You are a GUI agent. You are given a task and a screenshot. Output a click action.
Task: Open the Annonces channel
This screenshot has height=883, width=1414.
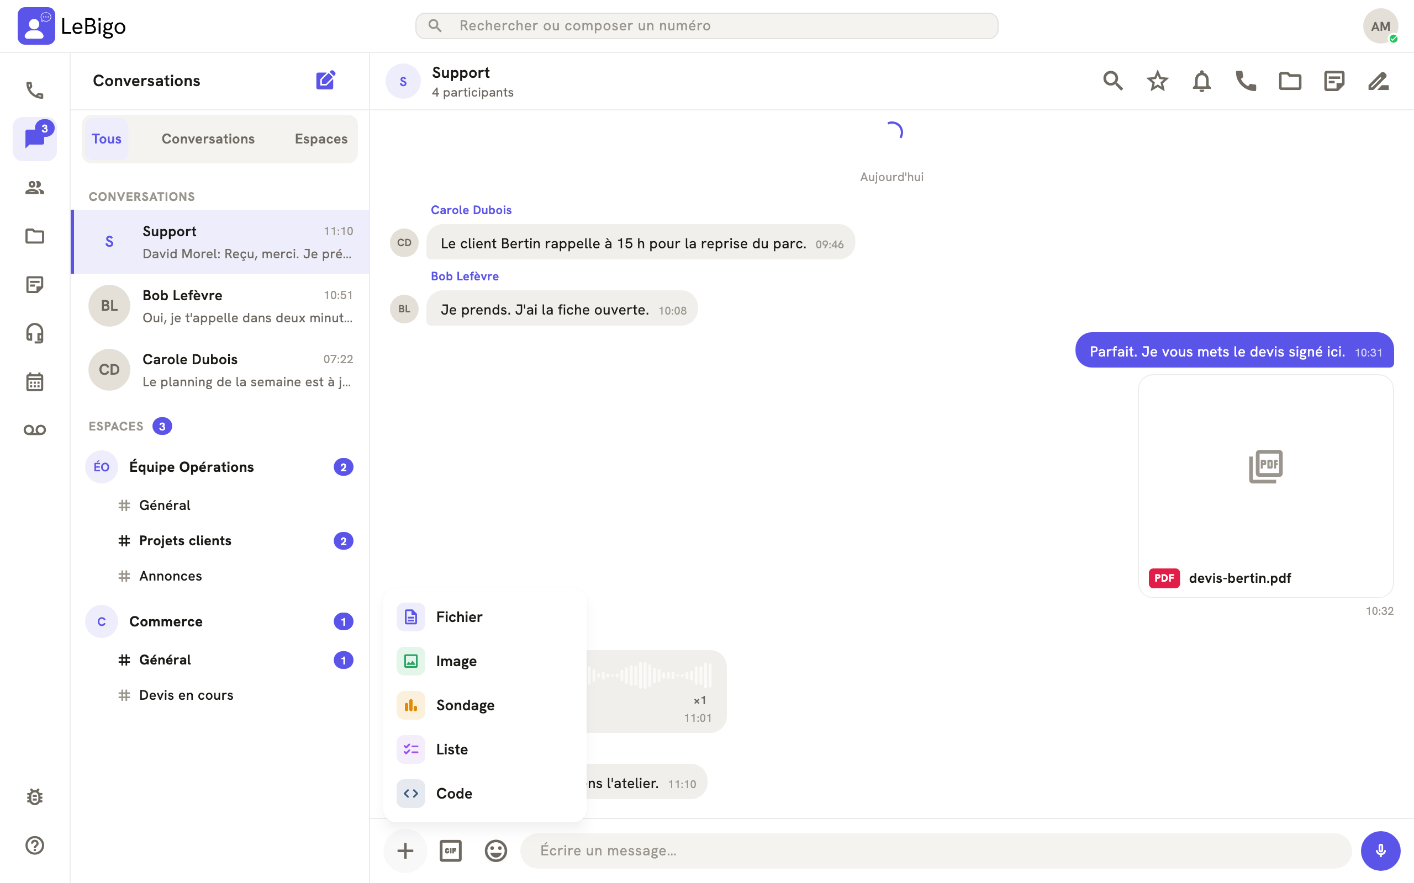(220, 576)
